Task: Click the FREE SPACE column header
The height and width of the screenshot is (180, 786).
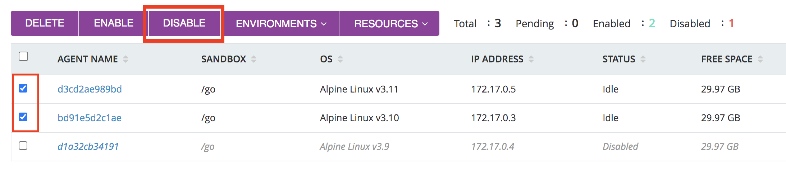Action: pos(727,59)
